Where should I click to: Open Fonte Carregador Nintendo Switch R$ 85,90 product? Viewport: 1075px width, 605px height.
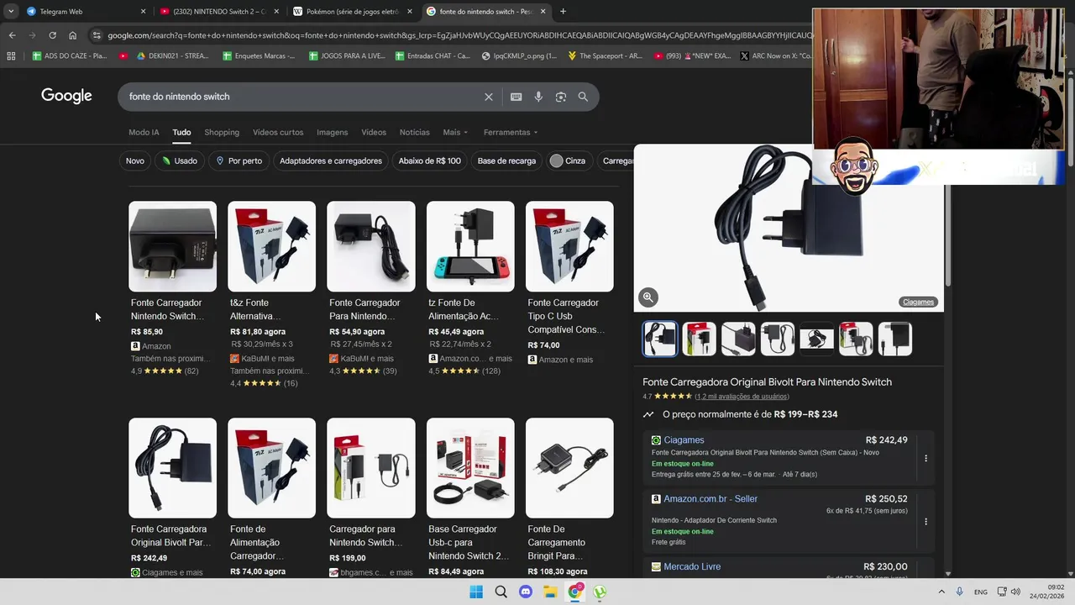click(172, 288)
